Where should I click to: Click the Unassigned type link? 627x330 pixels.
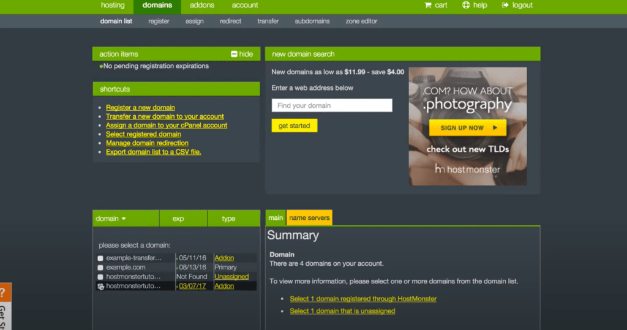[231, 277]
